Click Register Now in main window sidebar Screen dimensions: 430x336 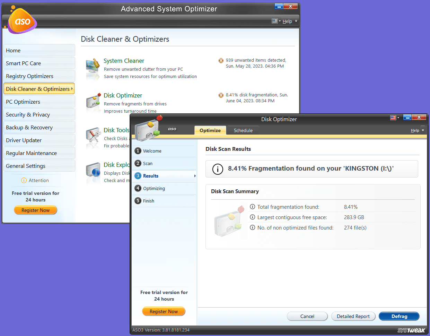point(35,210)
